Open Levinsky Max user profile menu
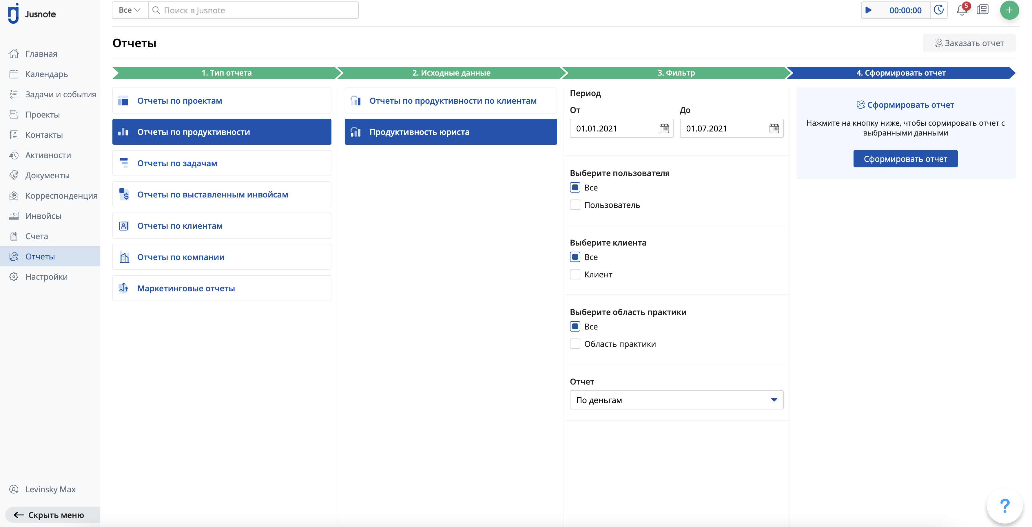Screen dimensions: 1032x527 click(x=50, y=489)
